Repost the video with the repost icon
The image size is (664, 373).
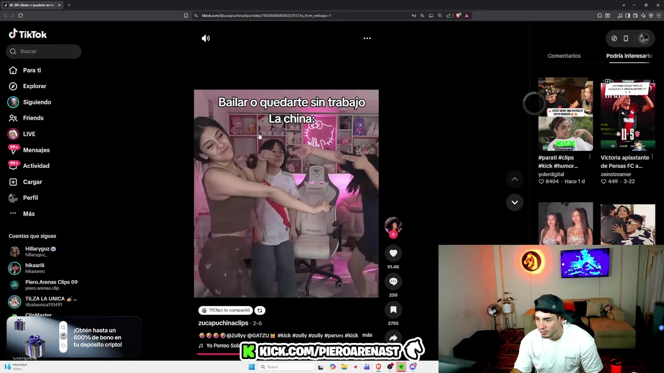(259, 310)
